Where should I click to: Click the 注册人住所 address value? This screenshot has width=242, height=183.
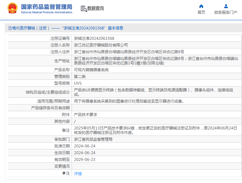tap(129, 52)
